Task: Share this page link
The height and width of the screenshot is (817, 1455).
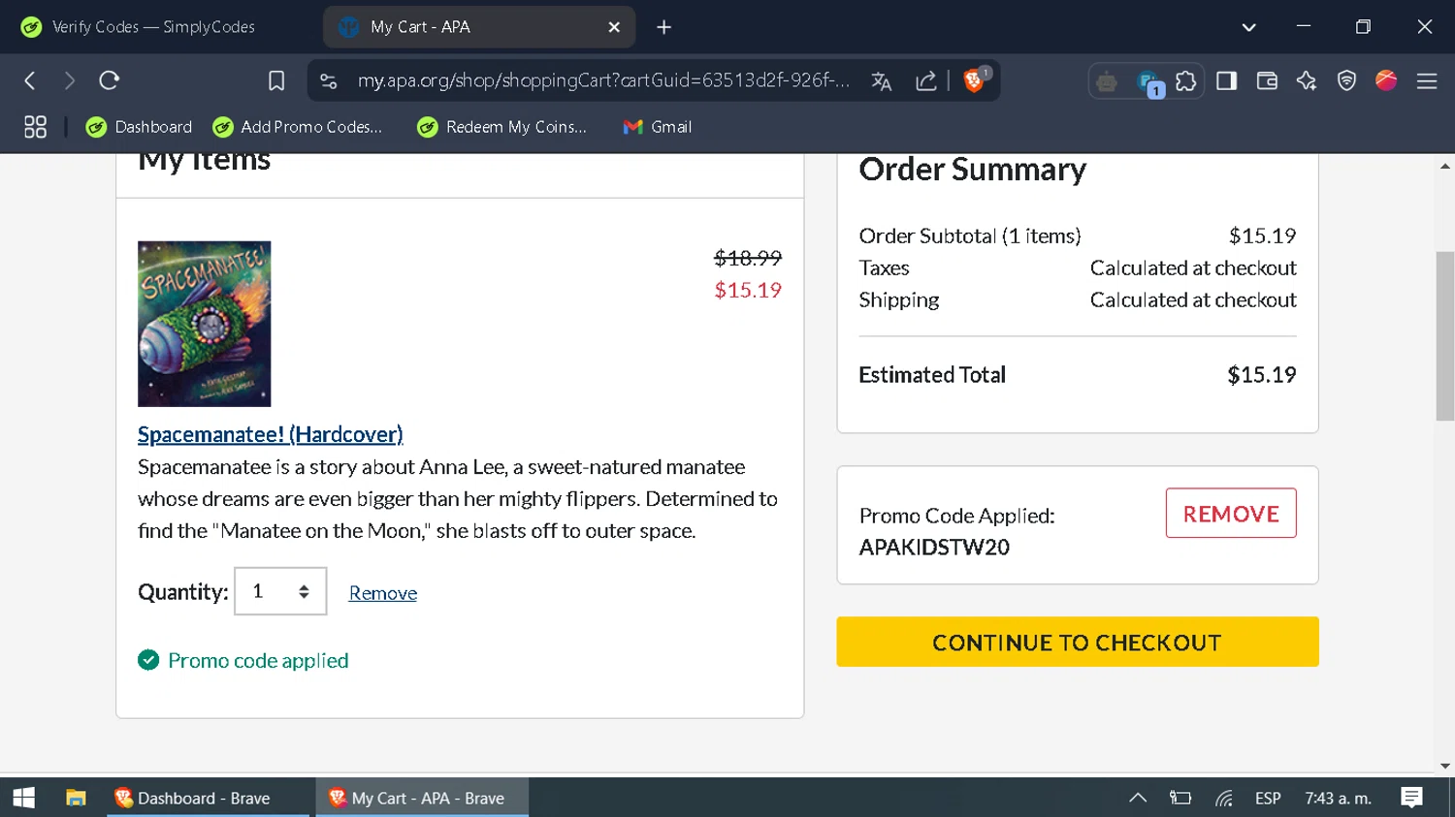Action: coord(925,81)
